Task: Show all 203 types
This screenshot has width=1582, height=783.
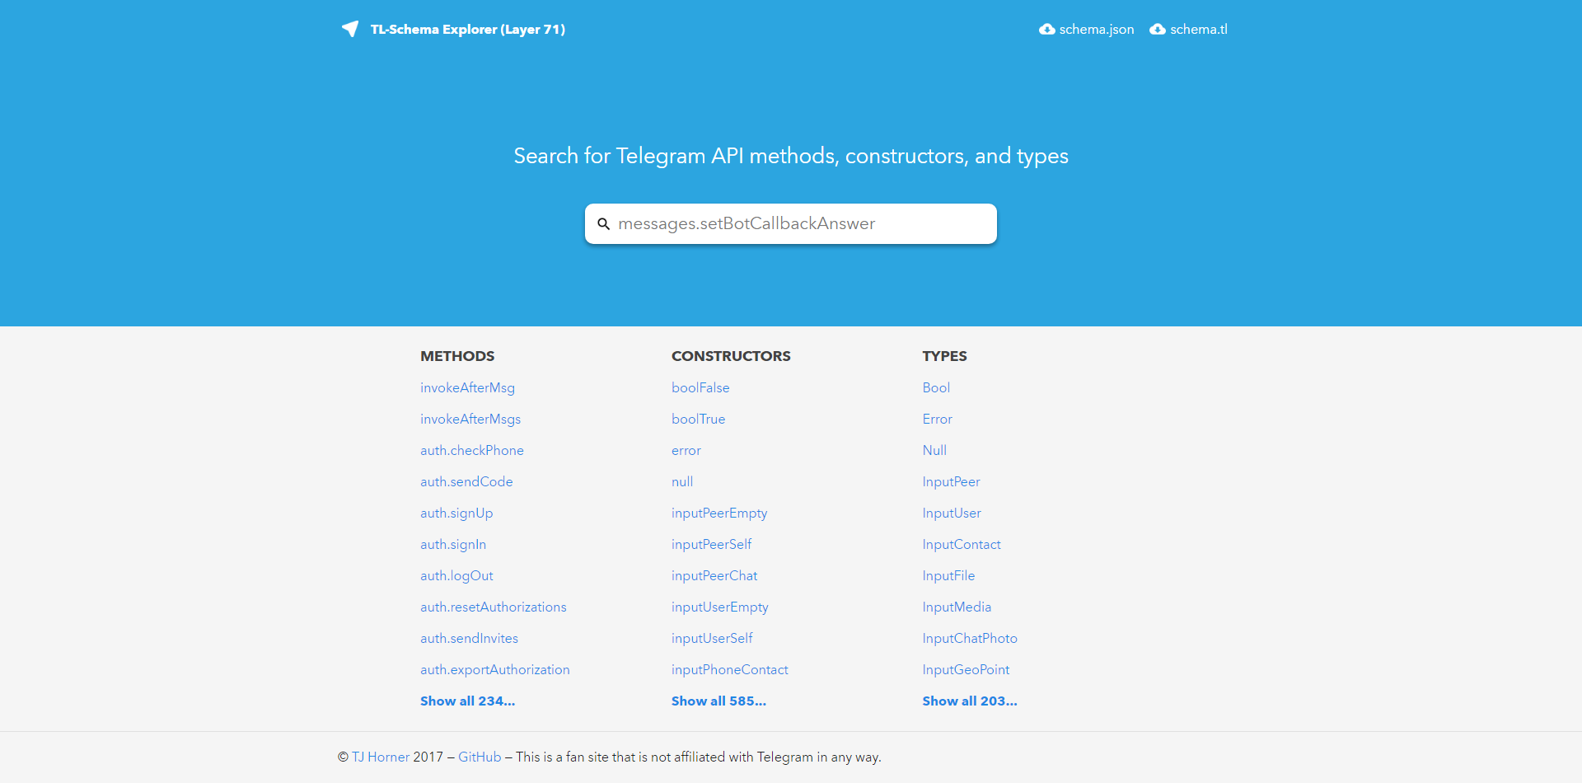Action: pos(970,701)
